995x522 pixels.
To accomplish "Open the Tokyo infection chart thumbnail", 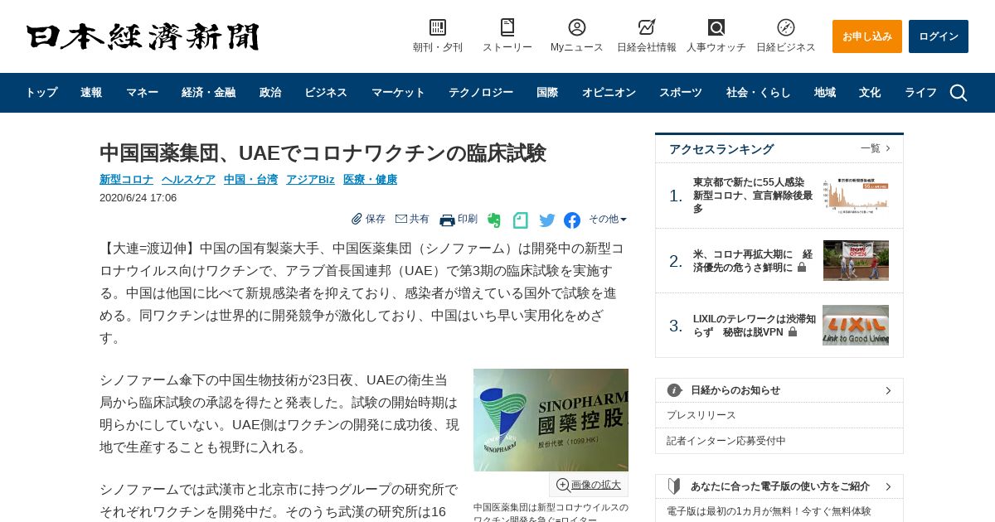I will 856,196.
